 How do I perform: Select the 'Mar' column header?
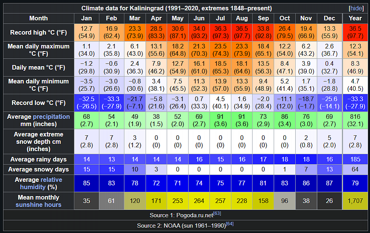135,18
